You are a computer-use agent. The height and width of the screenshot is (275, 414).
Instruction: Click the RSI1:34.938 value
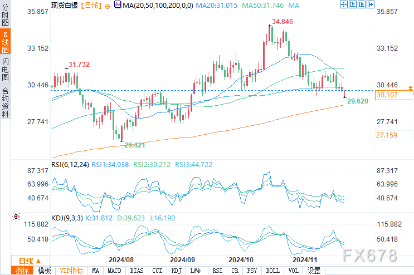point(110,165)
